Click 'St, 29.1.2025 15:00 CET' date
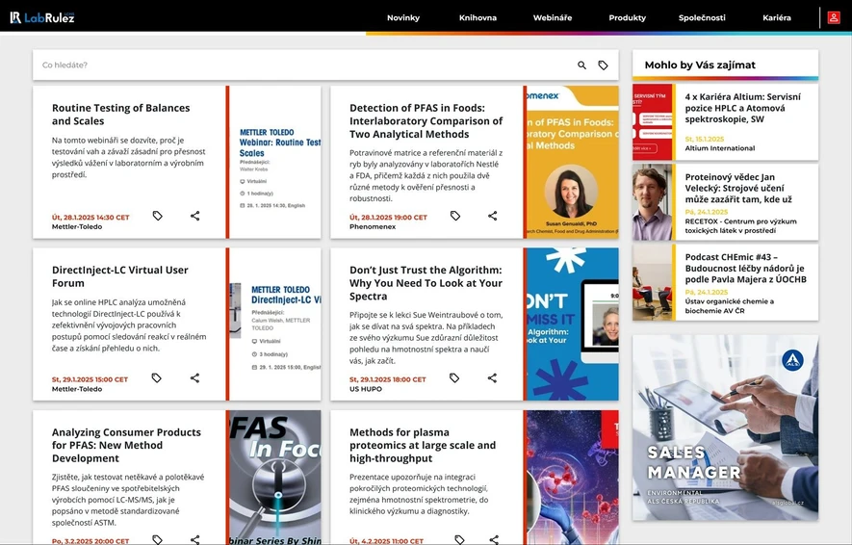This screenshot has width=852, height=545. 90,379
